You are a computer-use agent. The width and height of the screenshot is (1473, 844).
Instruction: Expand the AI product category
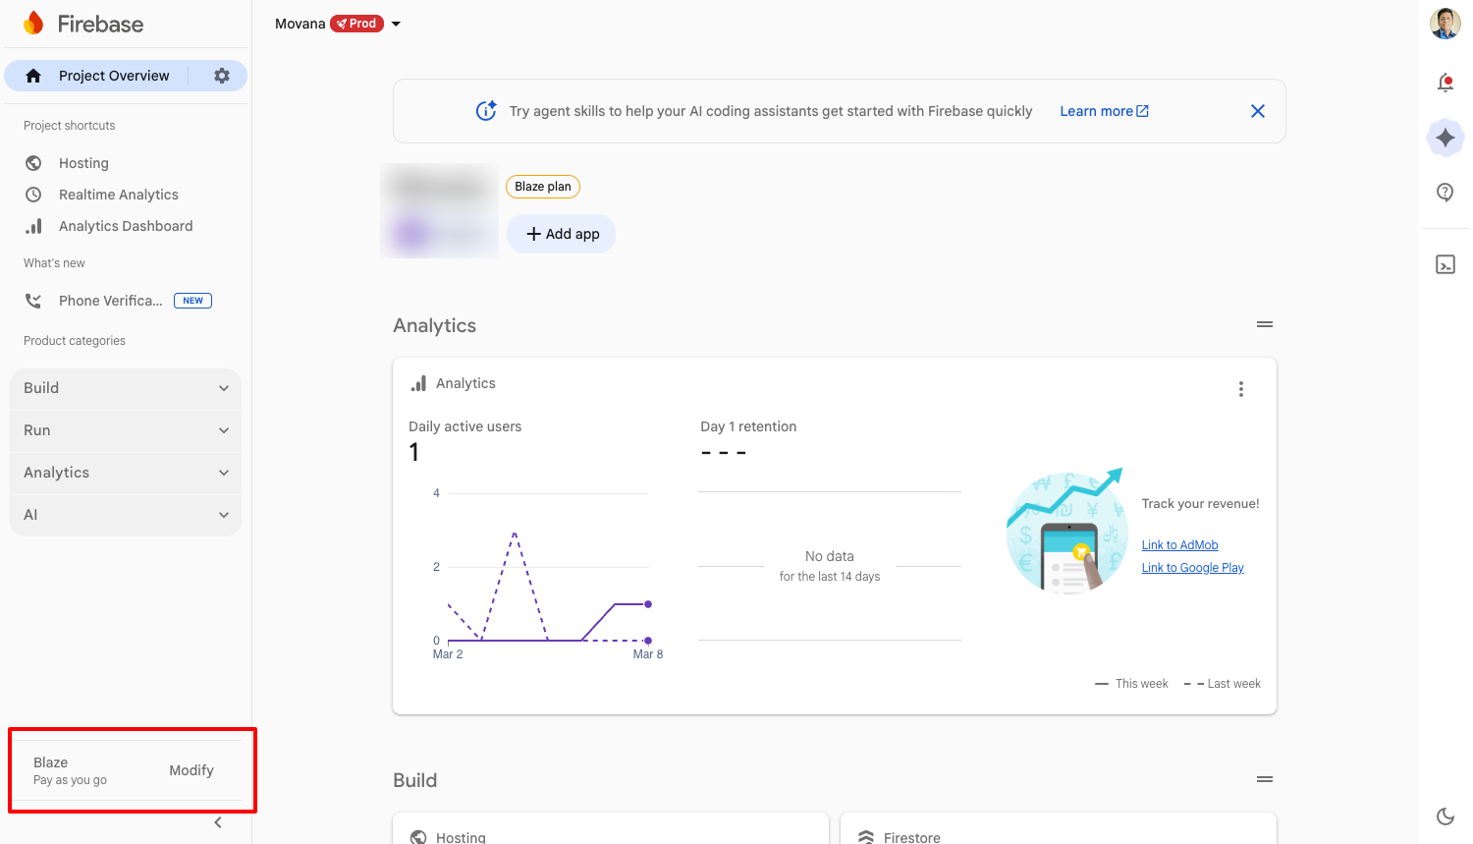pyautogui.click(x=126, y=515)
